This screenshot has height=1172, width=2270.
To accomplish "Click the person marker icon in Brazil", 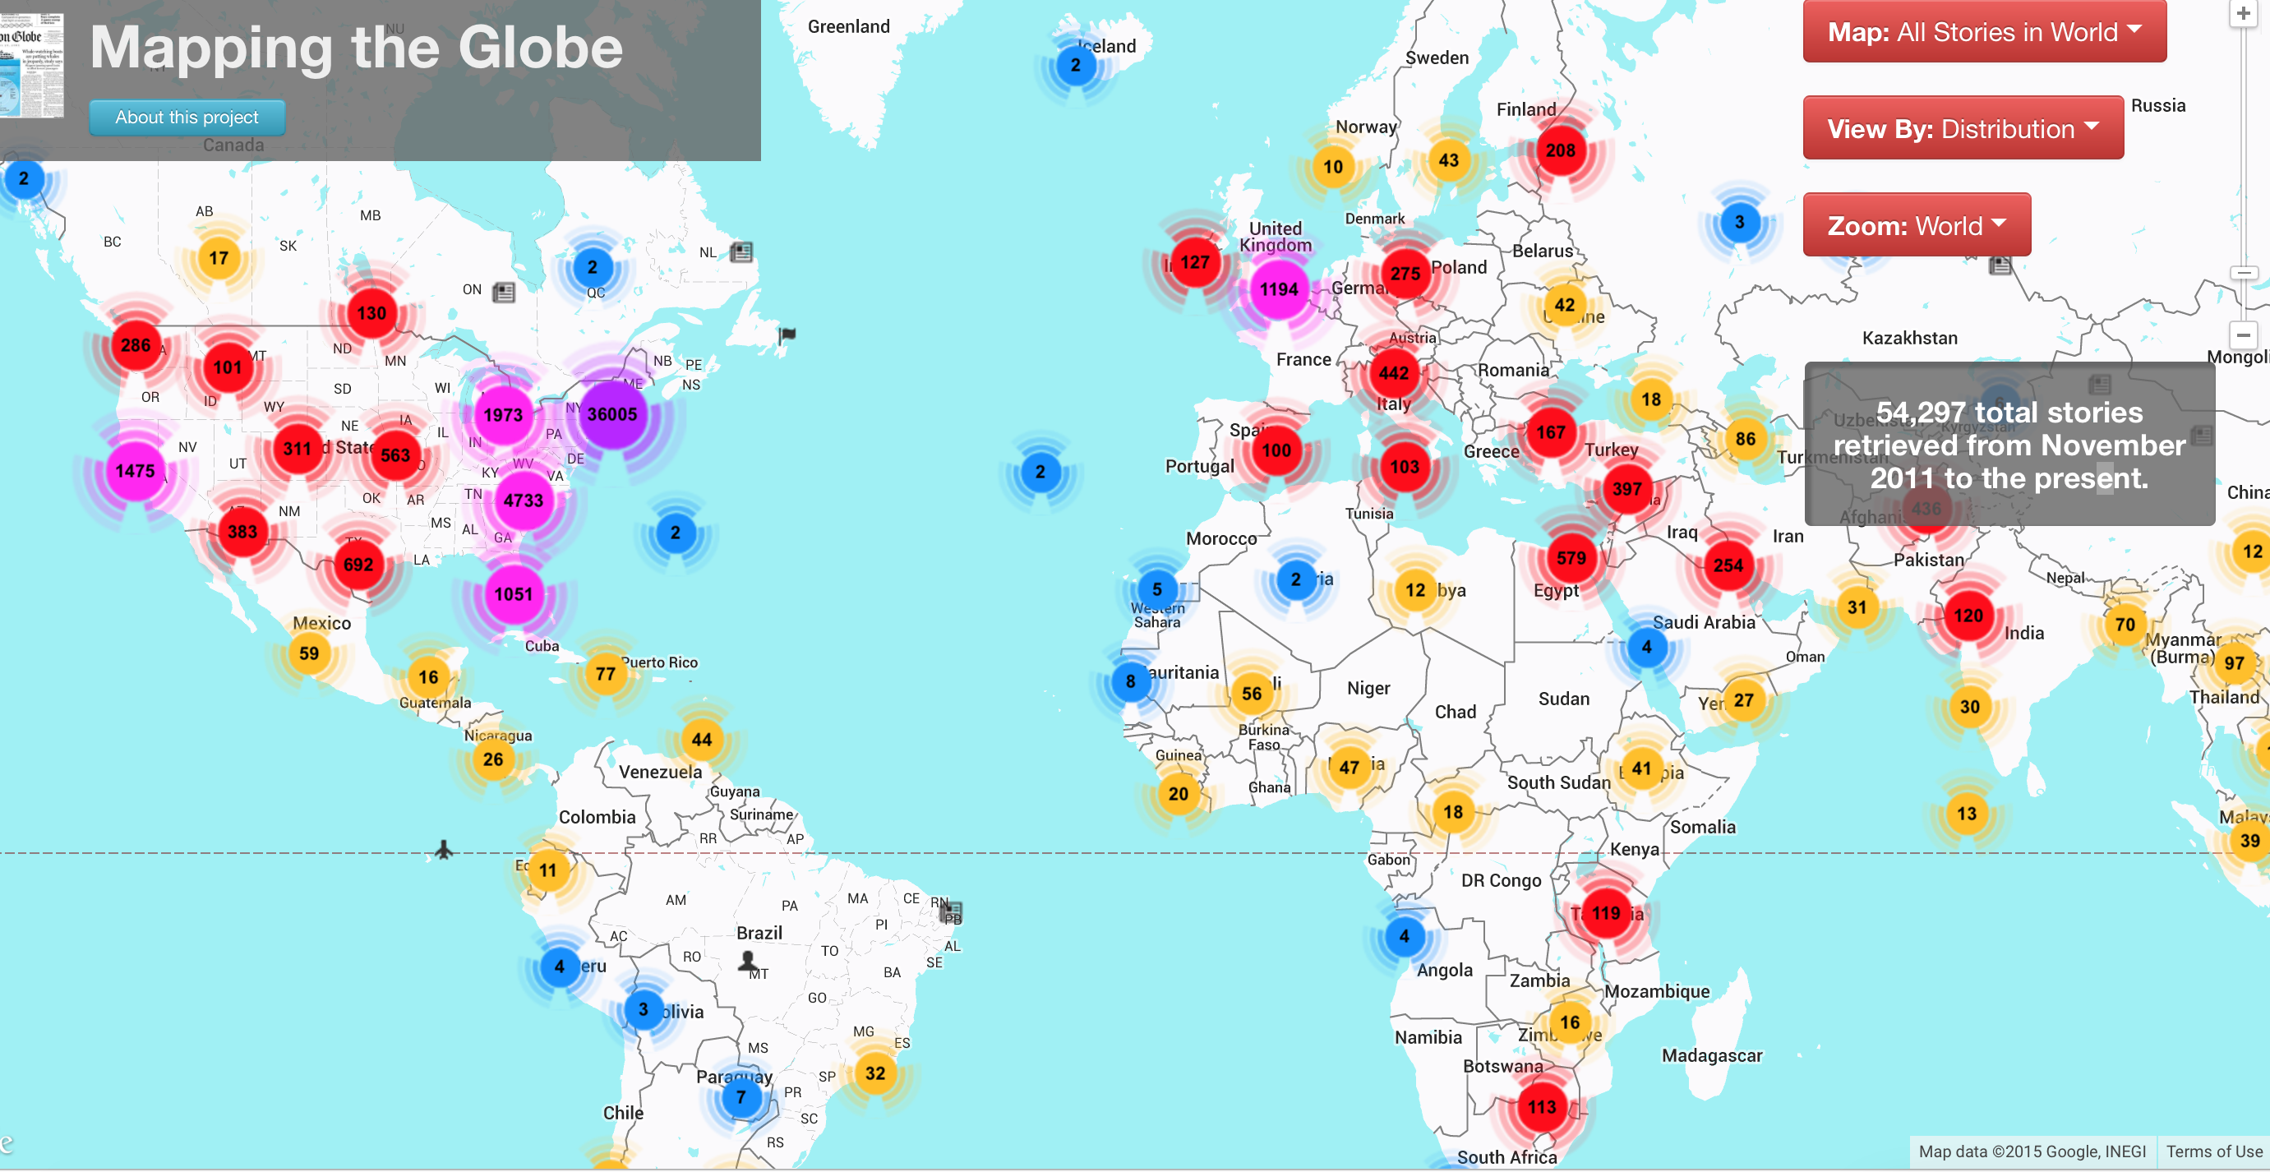I will tap(747, 961).
